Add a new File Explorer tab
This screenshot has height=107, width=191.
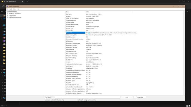pyautogui.click(x=27, y=2)
